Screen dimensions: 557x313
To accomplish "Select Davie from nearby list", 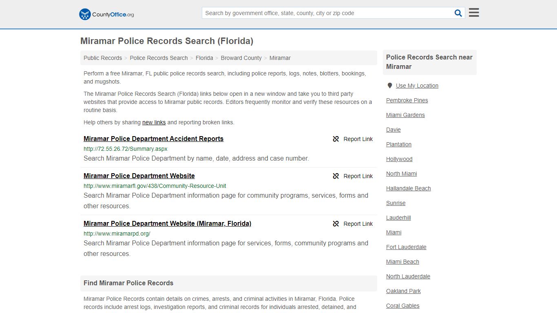I will coord(393,130).
